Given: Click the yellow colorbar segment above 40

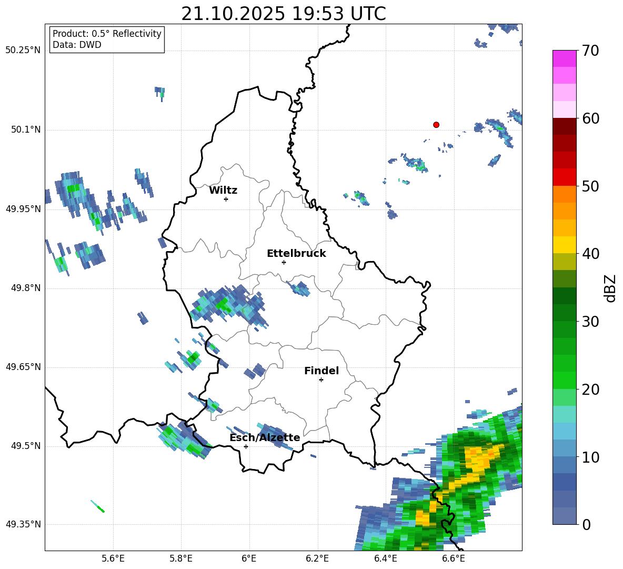Looking at the screenshot, I should [x=564, y=245].
